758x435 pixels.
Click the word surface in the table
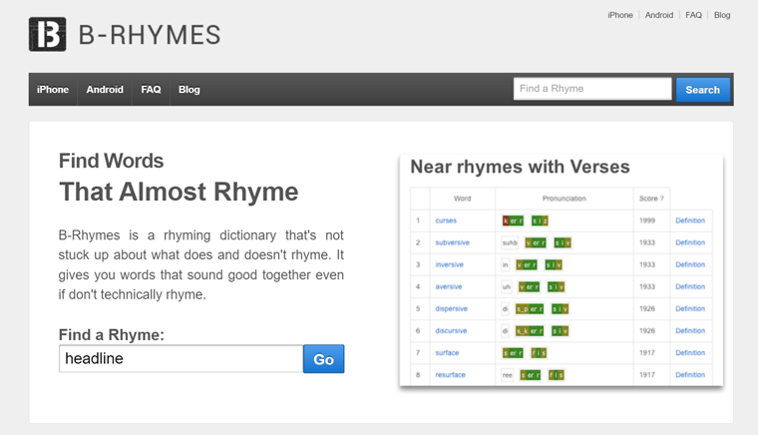point(447,353)
